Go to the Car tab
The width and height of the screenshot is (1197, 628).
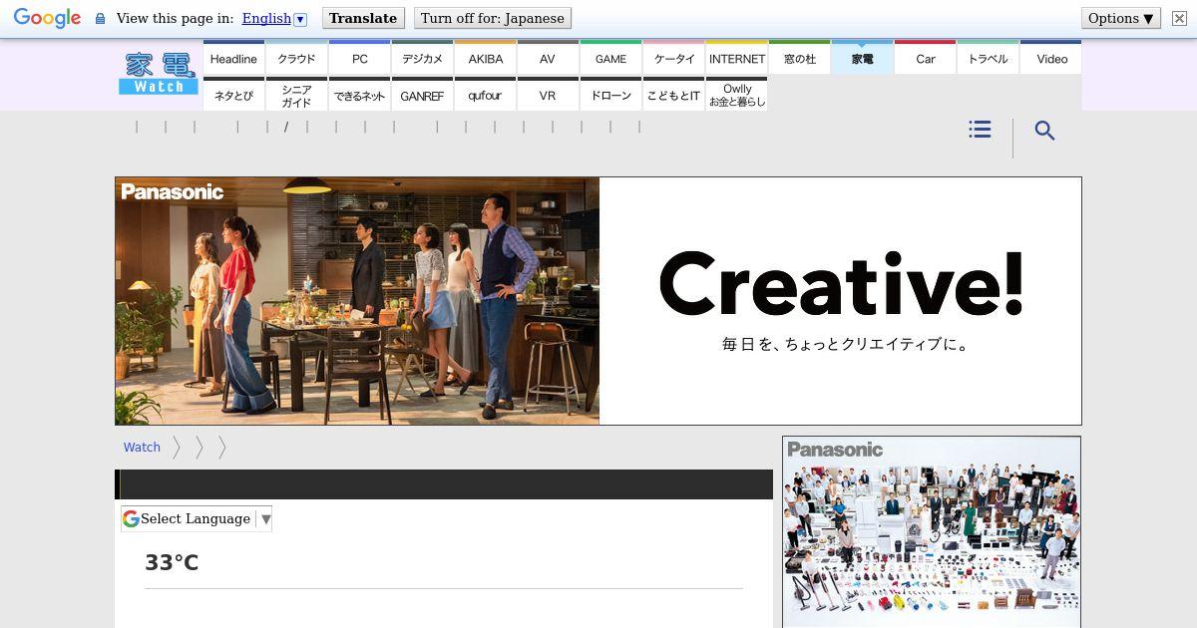[x=925, y=58]
